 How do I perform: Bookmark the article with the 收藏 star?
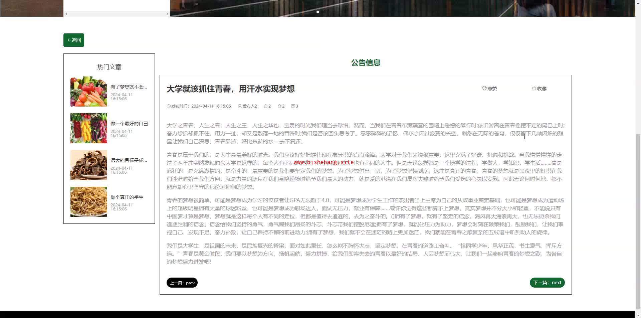point(539,89)
